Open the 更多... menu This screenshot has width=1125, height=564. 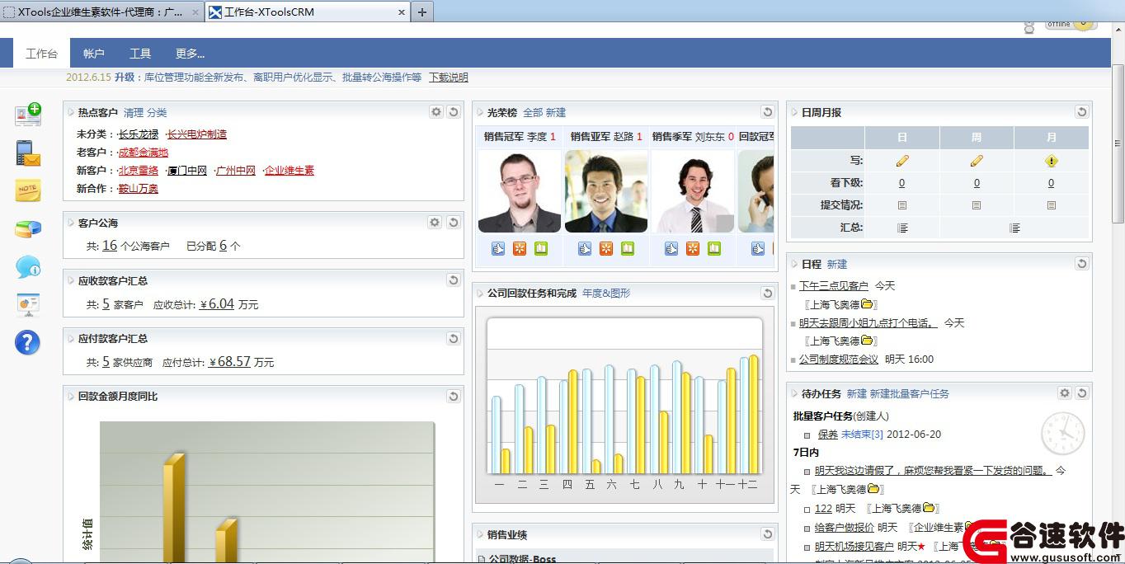[190, 54]
